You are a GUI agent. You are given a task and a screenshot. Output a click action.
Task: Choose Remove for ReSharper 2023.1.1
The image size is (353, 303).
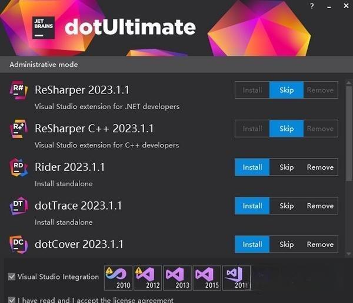(321, 90)
